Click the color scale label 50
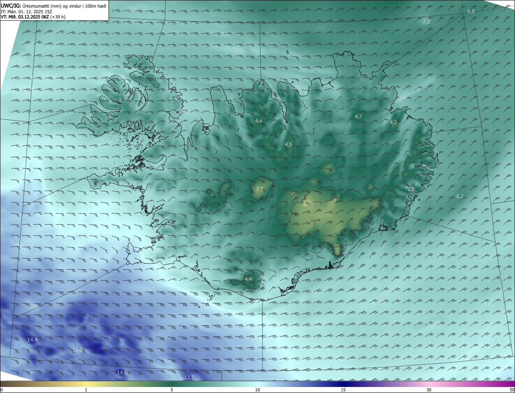Image resolution: width=515 pixels, height=393 pixels. 512,390
